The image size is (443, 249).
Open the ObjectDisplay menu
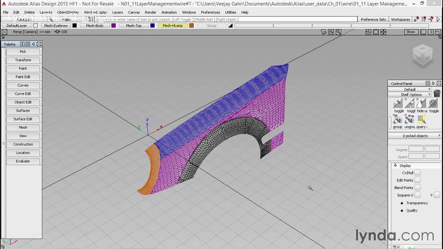tap(68, 12)
